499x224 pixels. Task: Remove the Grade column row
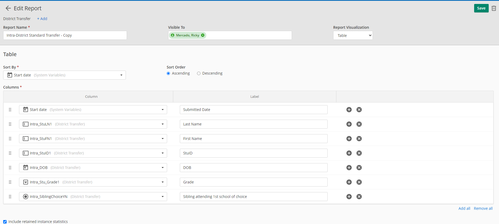click(359, 182)
